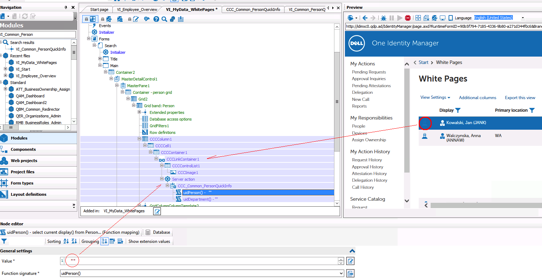542x278 pixels.
Task: Collapse the General settings section
Action: click(x=352, y=251)
